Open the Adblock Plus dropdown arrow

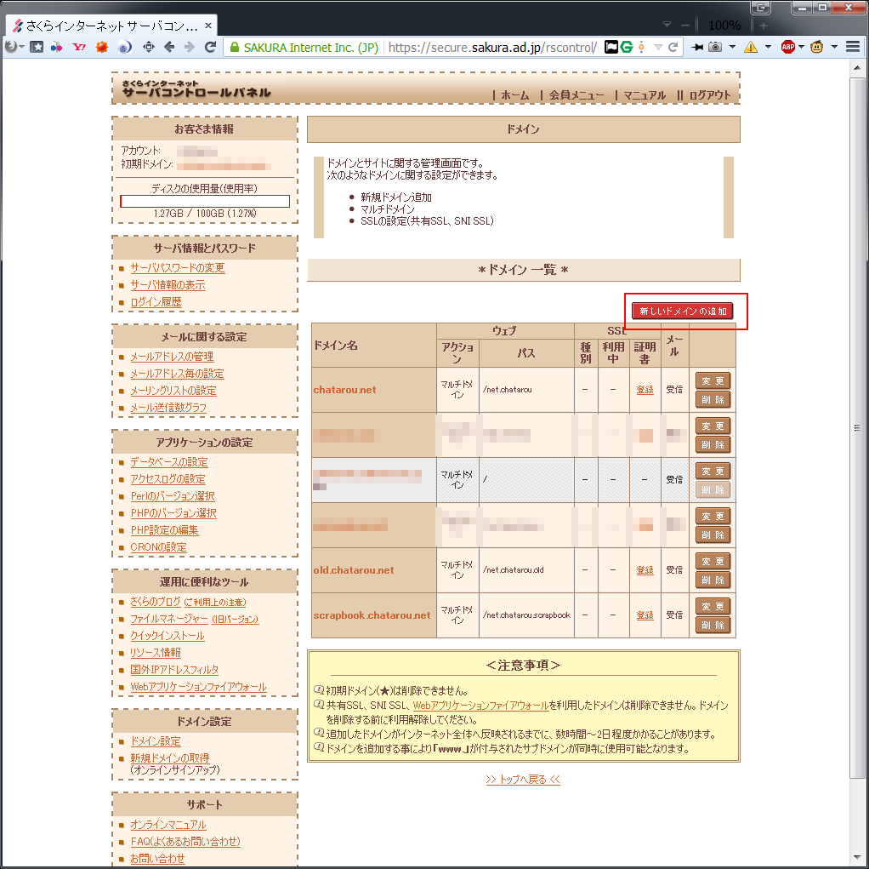click(801, 47)
